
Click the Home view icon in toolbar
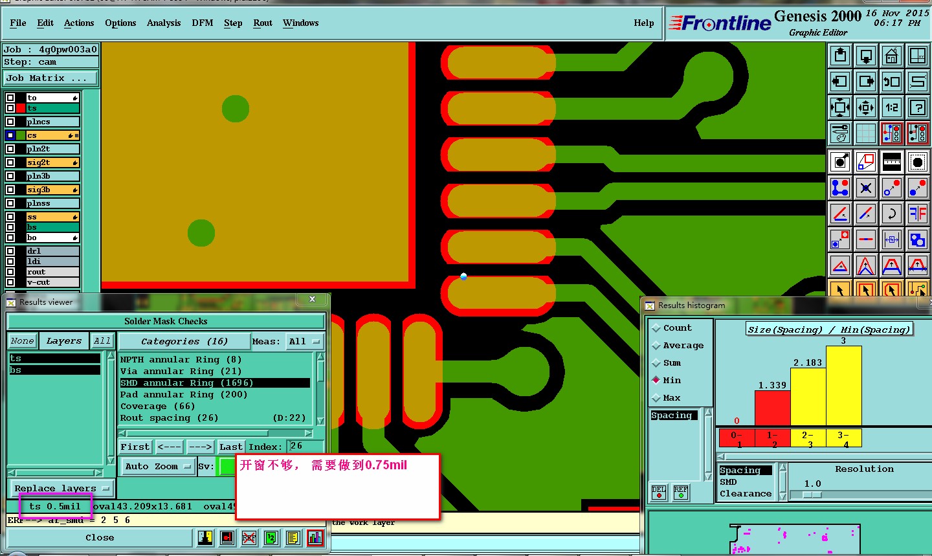(x=892, y=56)
